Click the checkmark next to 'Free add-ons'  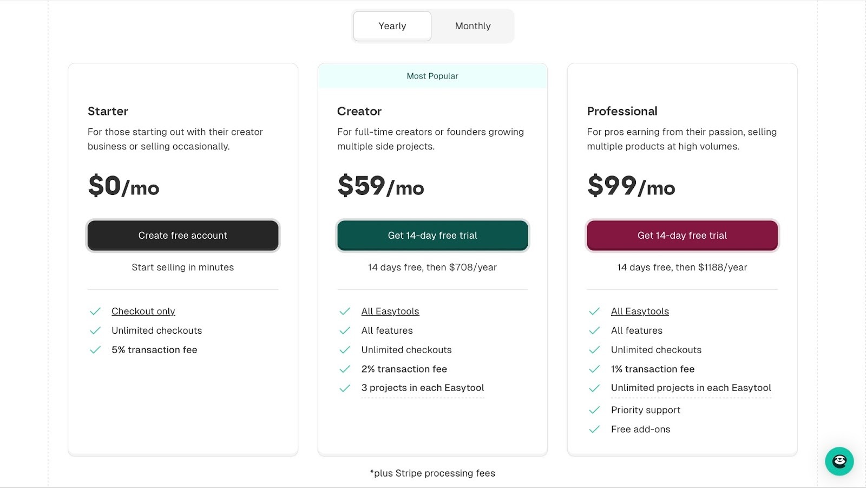coord(595,429)
